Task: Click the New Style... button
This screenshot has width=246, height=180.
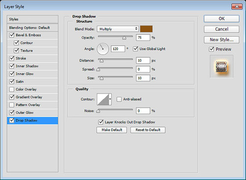Action: click(221, 40)
